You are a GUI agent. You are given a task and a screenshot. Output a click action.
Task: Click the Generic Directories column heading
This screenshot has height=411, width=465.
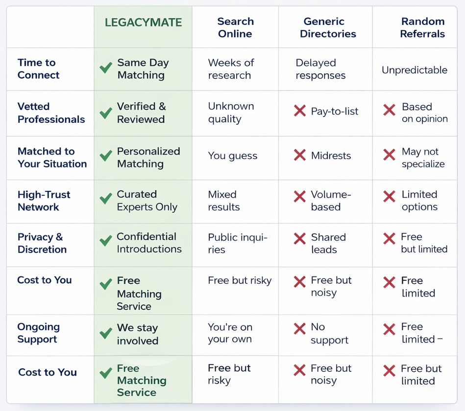pyautogui.click(x=328, y=27)
